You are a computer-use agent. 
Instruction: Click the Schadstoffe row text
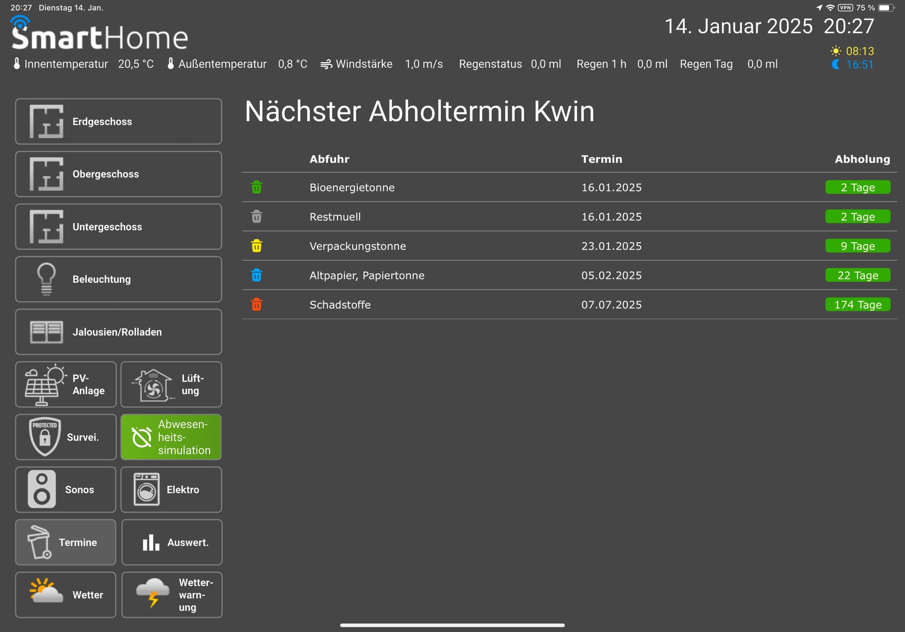(x=340, y=304)
